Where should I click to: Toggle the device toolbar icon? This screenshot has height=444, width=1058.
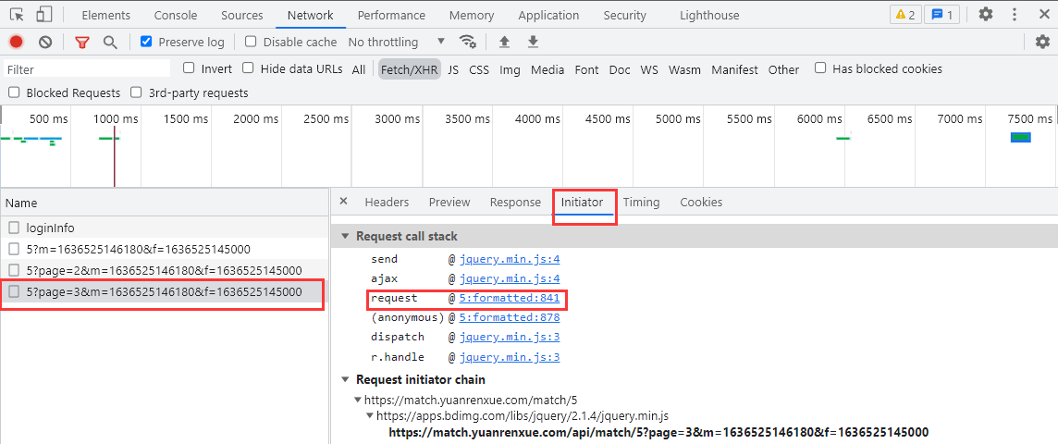click(x=44, y=15)
